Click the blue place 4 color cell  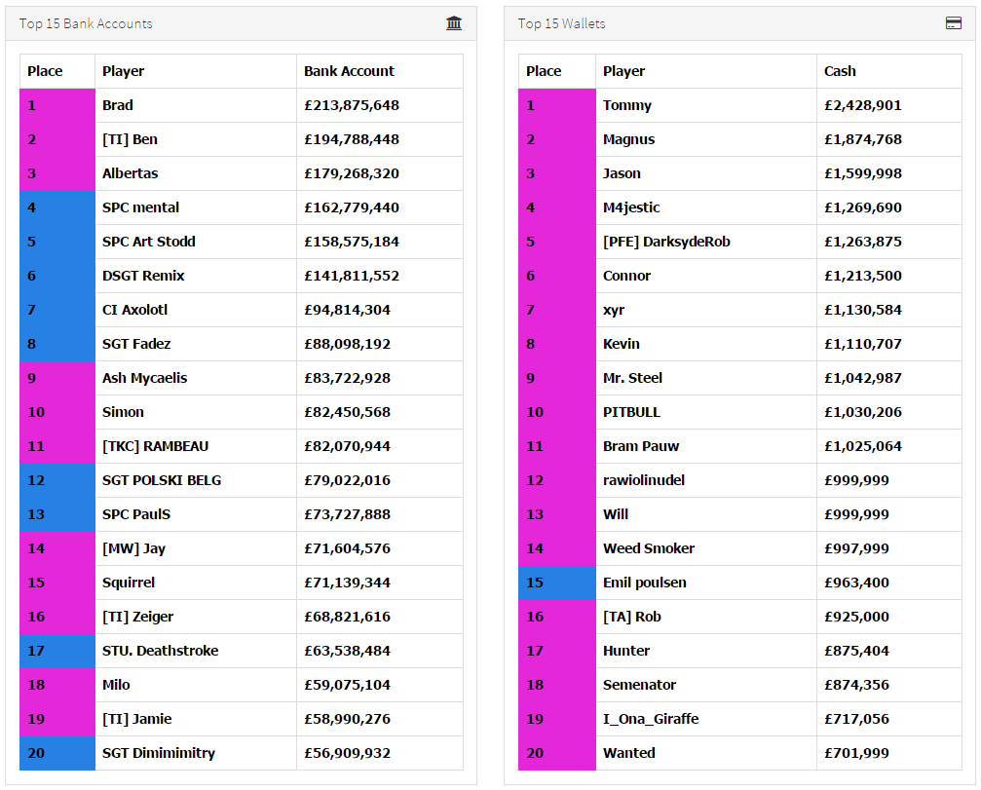tap(57, 207)
